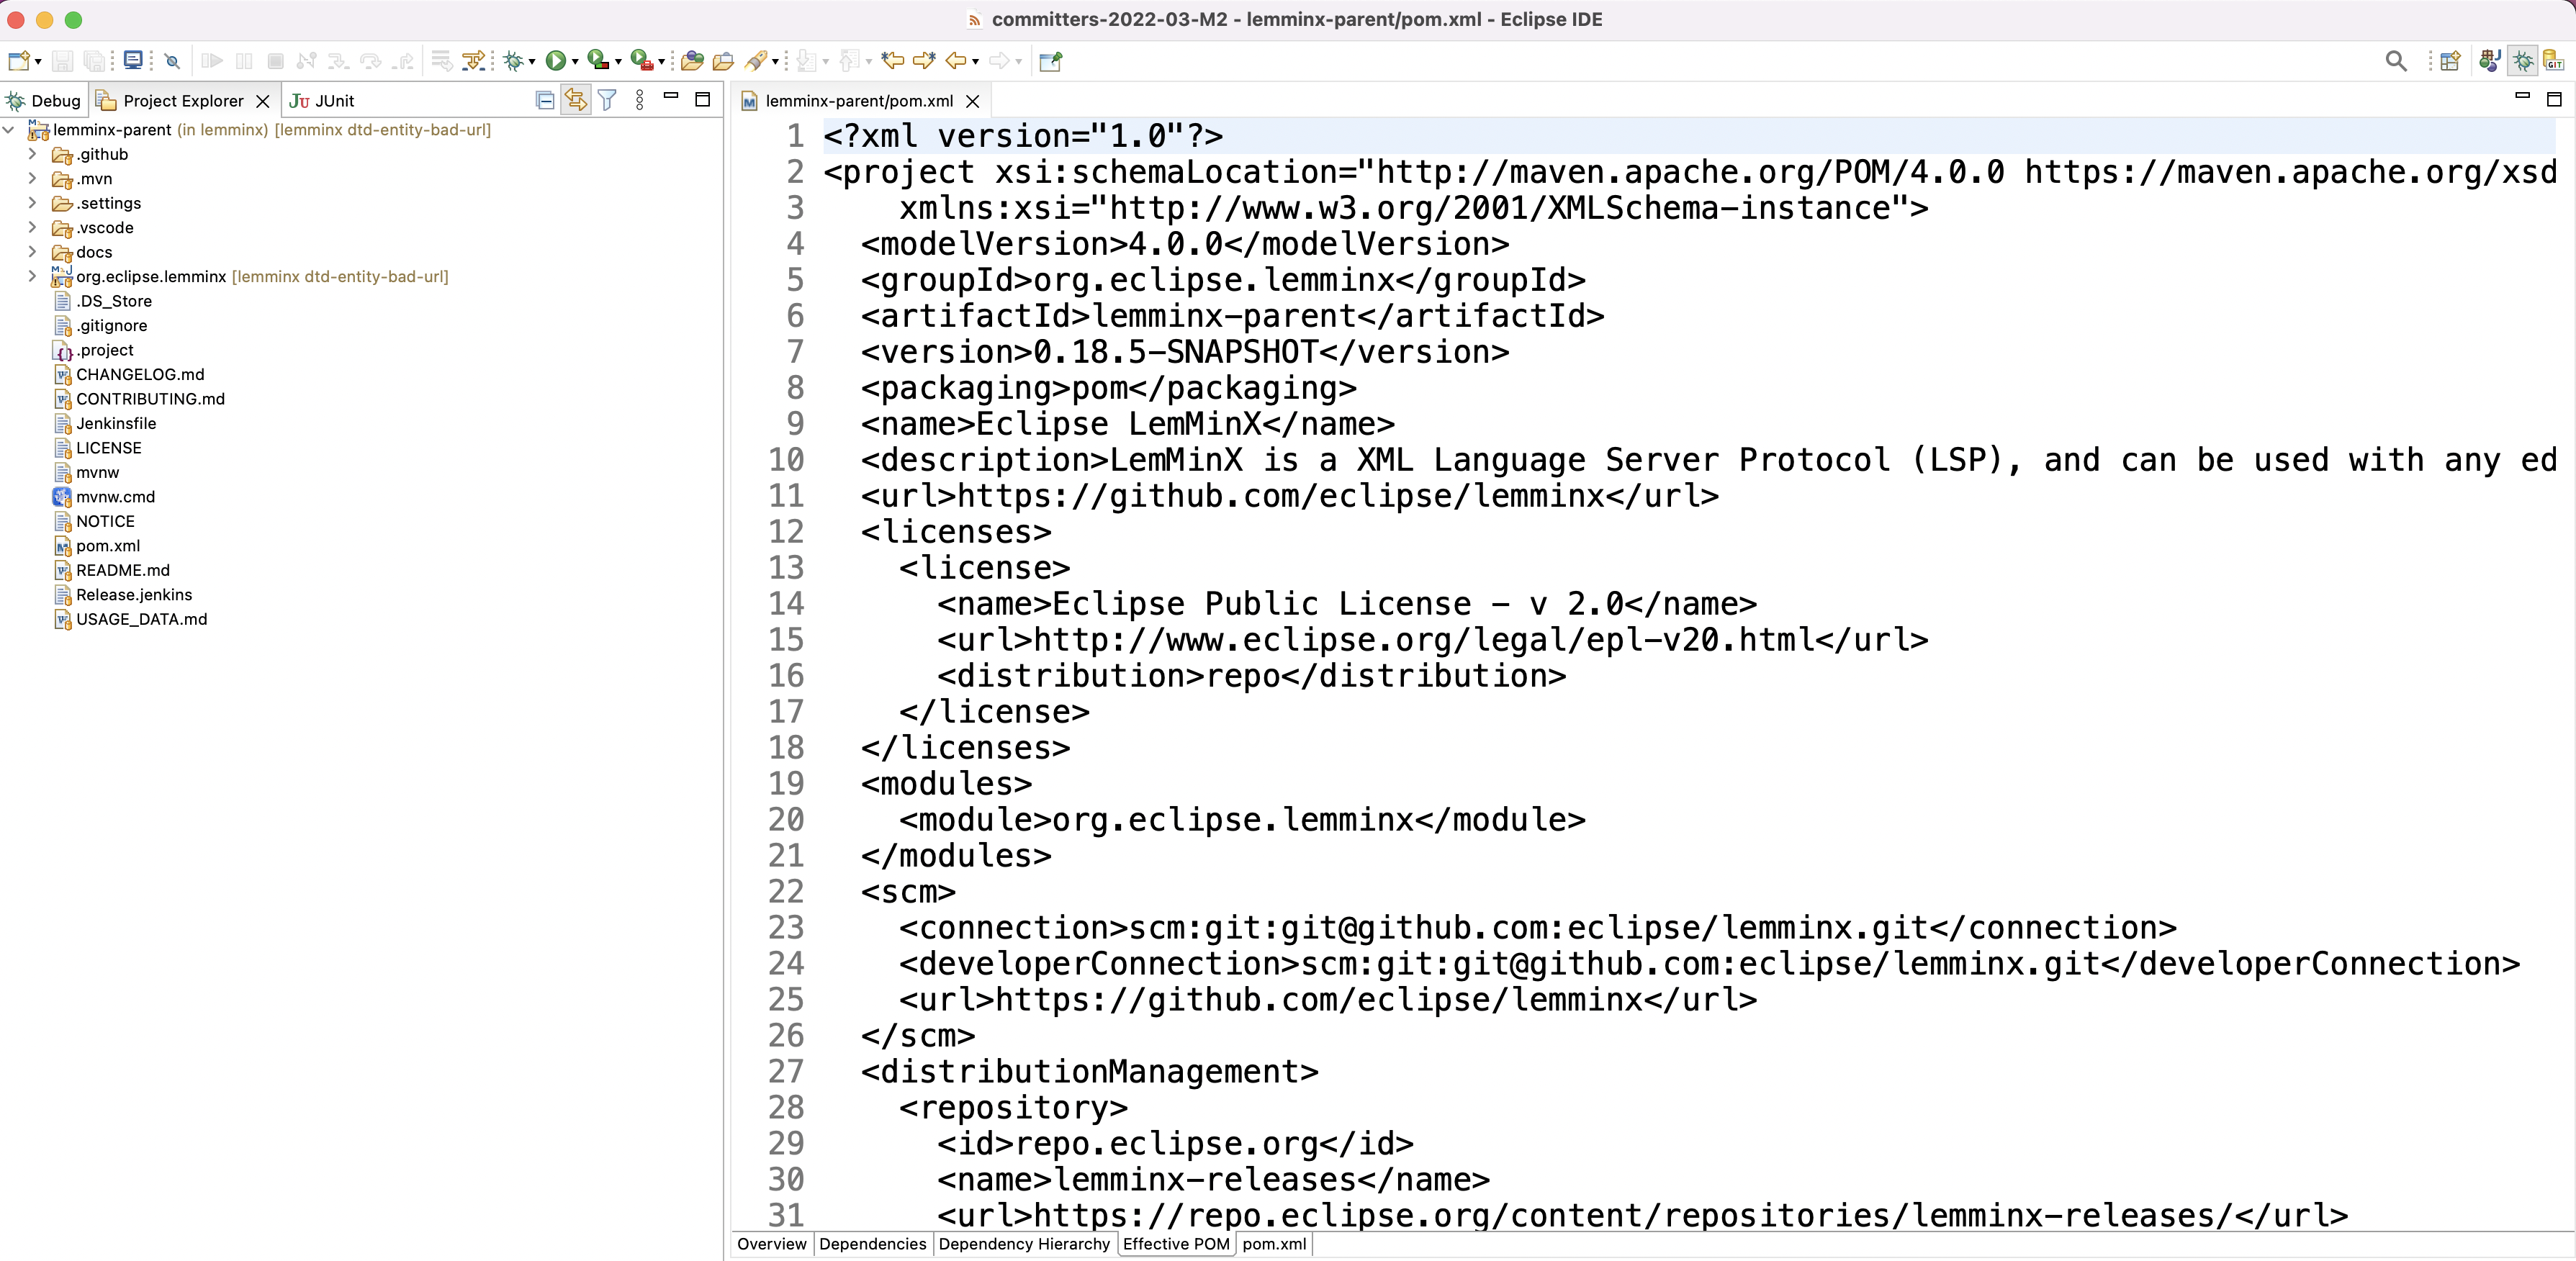Viewport: 2576px width, 1261px height.
Task: Click the New wizard toolbar icon
Action: (18, 61)
